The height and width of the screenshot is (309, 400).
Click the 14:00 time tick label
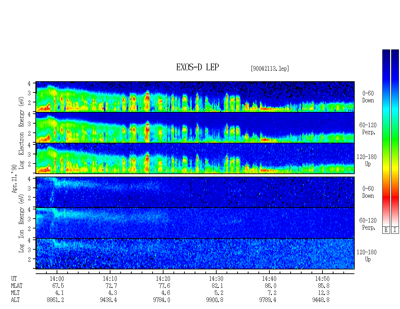pyautogui.click(x=57, y=279)
